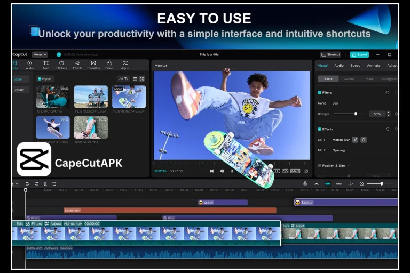The image size is (410, 273).
Task: Toggle linkage icon right of microphone
Action: [317, 184]
